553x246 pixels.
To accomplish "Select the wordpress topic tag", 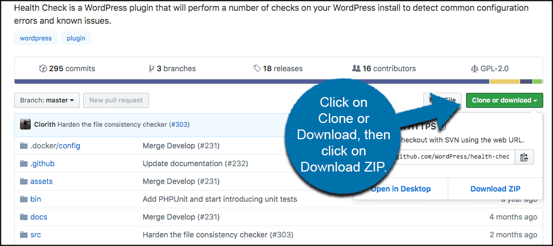I will pyautogui.click(x=36, y=38).
